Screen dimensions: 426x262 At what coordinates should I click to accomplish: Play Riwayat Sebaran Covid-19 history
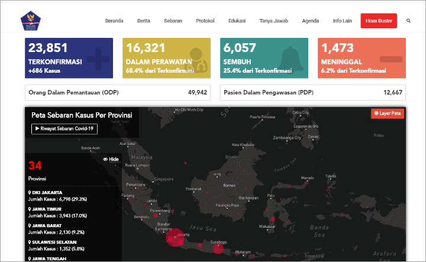(x=64, y=129)
